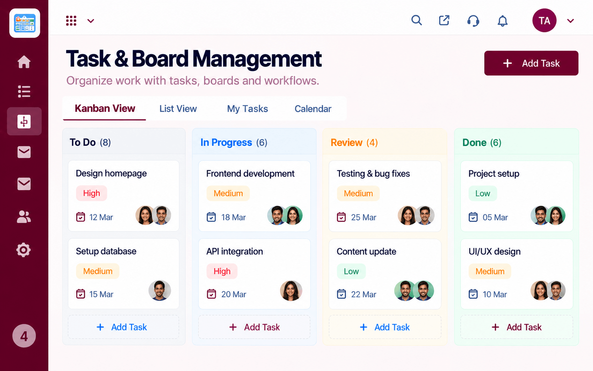
Task: Open the upper envelope icon in the sidebar
Action: click(x=24, y=152)
